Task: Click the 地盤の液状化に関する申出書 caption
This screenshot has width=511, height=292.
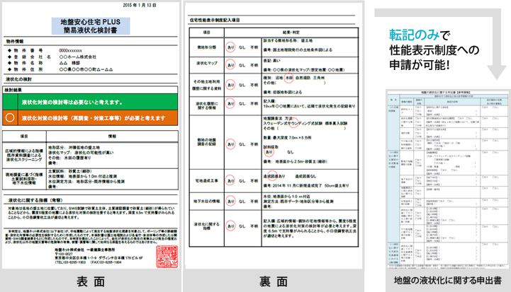Action: [447, 280]
